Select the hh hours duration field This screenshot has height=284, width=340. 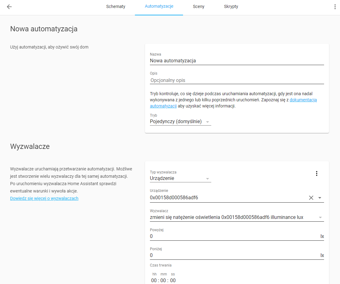pos(154,280)
